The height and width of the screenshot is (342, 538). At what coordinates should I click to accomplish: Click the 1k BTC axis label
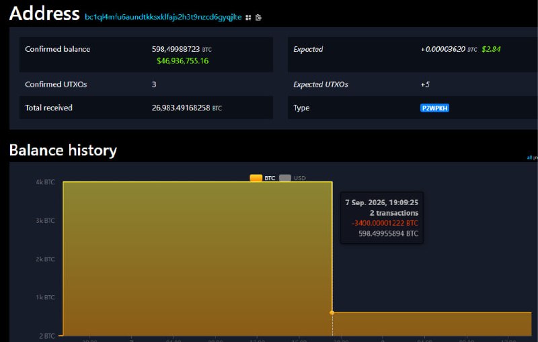tap(45, 297)
